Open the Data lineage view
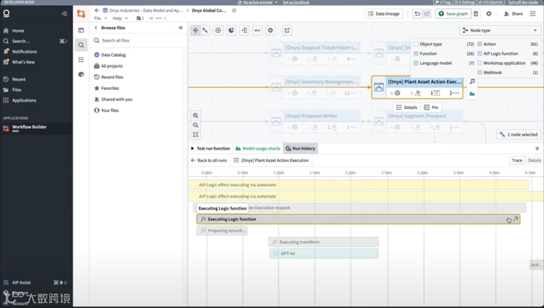Screen dimensions: 544x308 click(x=384, y=14)
